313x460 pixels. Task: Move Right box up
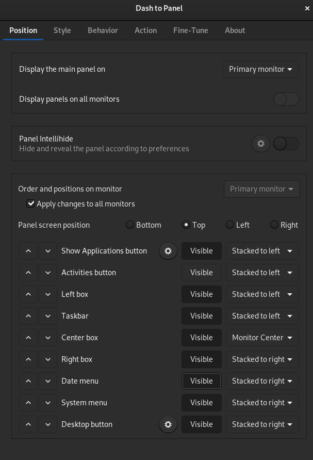tap(28, 359)
